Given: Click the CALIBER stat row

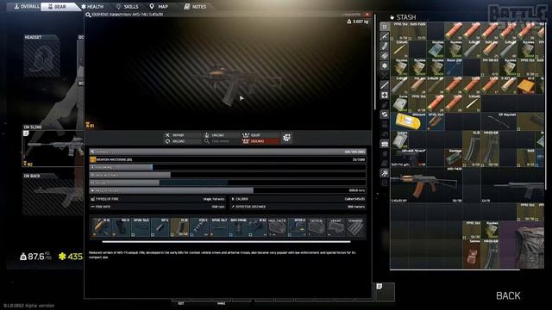Looking at the screenshot, I should pyautogui.click(x=298, y=199).
